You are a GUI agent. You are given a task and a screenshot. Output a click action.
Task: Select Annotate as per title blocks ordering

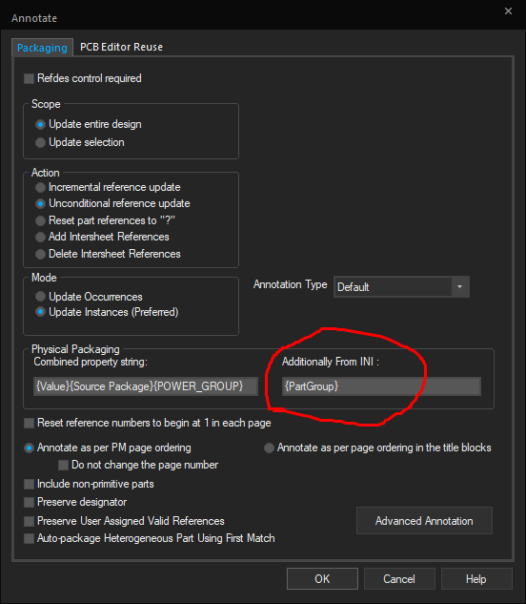[269, 448]
